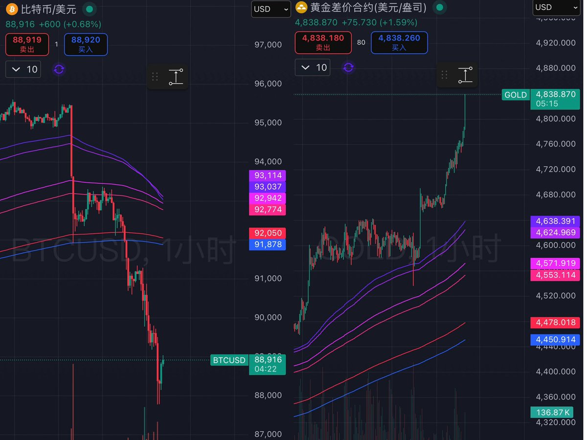587x440 pixels.
Task: Open the 比特币/美元 symbol title
Action: tap(49, 9)
